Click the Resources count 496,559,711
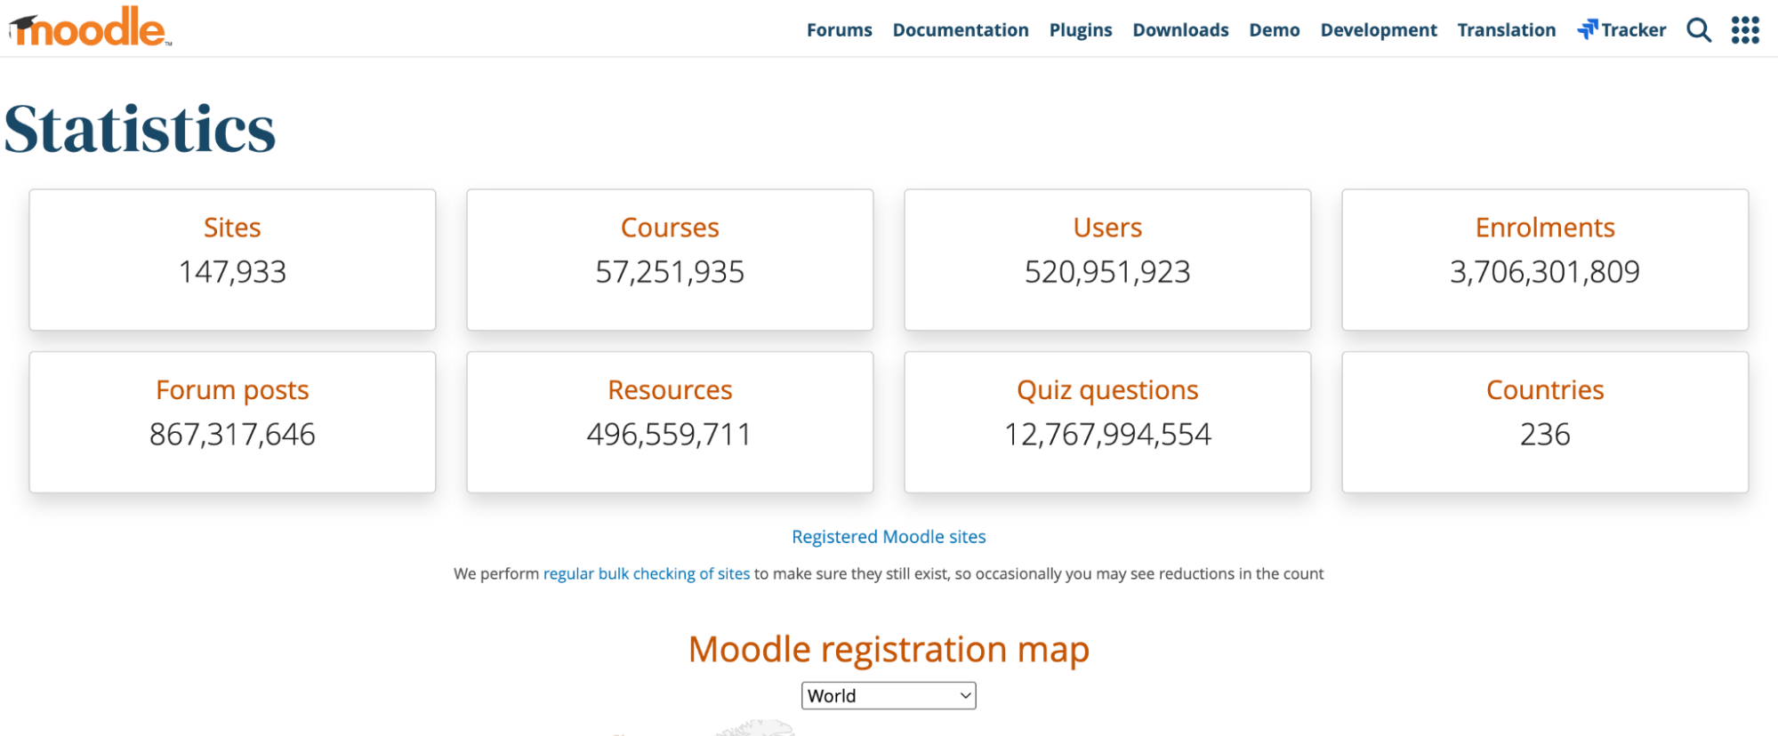1778x736 pixels. click(x=670, y=435)
